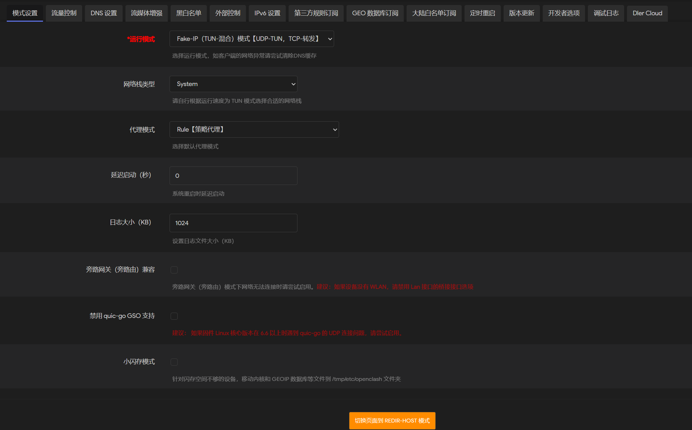Click the 系统重启时延迟启动 hint text
Screen dimensions: 692x430
[198, 194]
